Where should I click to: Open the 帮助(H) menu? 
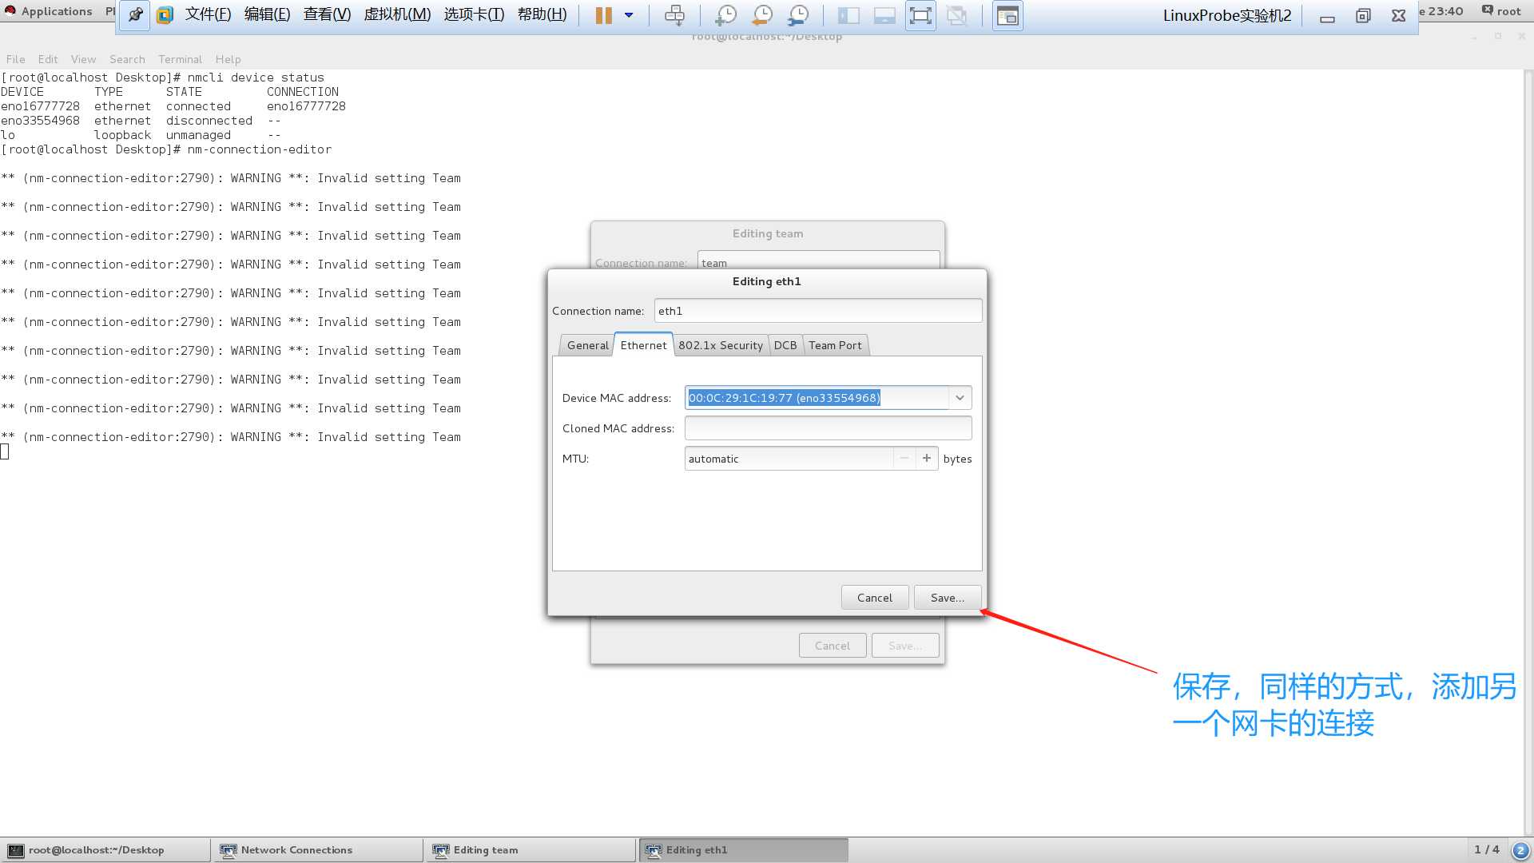[542, 14]
